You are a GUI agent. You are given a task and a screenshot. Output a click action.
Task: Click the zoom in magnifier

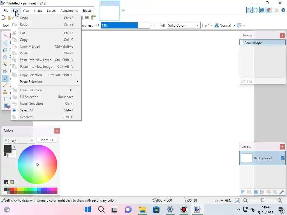pyautogui.click(x=279, y=200)
